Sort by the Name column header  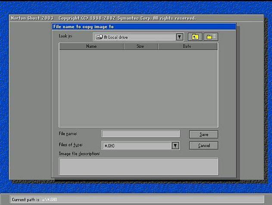pos(91,46)
